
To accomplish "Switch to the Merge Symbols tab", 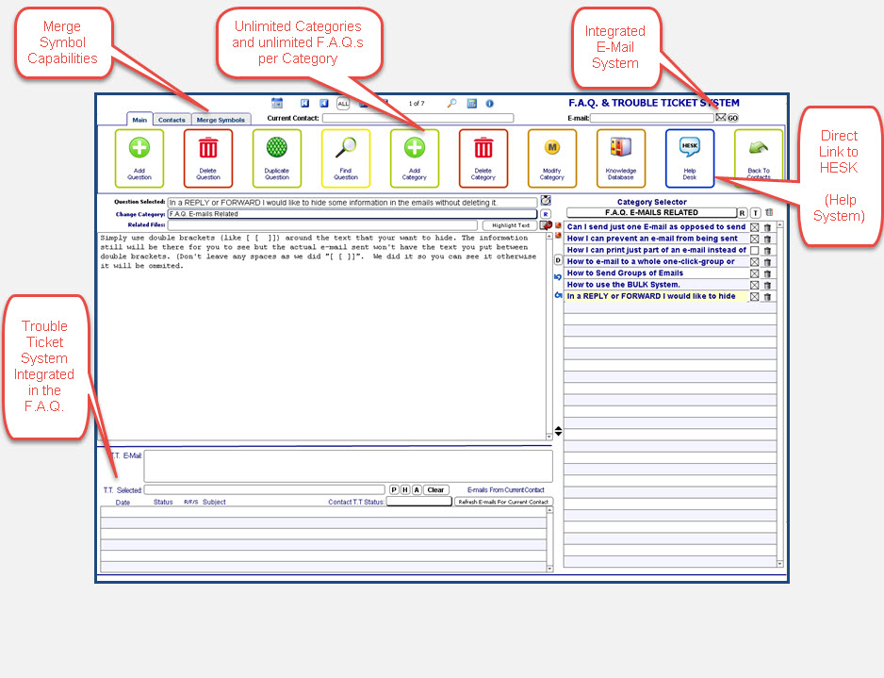I will coord(221,120).
